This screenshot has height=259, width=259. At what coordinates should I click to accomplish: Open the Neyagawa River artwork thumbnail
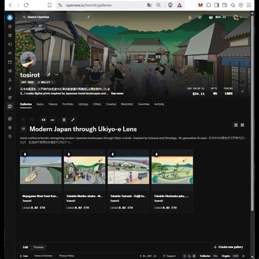pos(41,170)
